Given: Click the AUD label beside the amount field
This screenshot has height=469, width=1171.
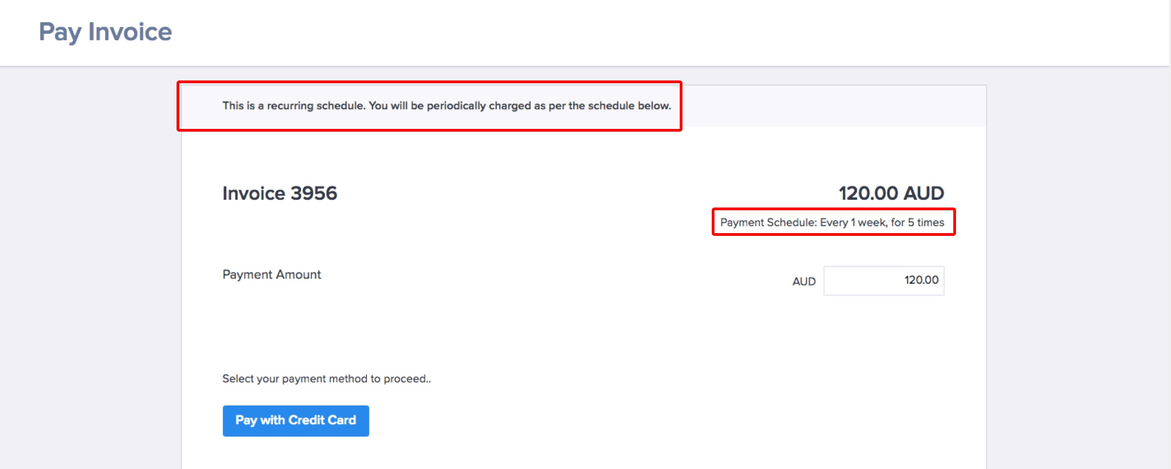Looking at the screenshot, I should (x=804, y=282).
